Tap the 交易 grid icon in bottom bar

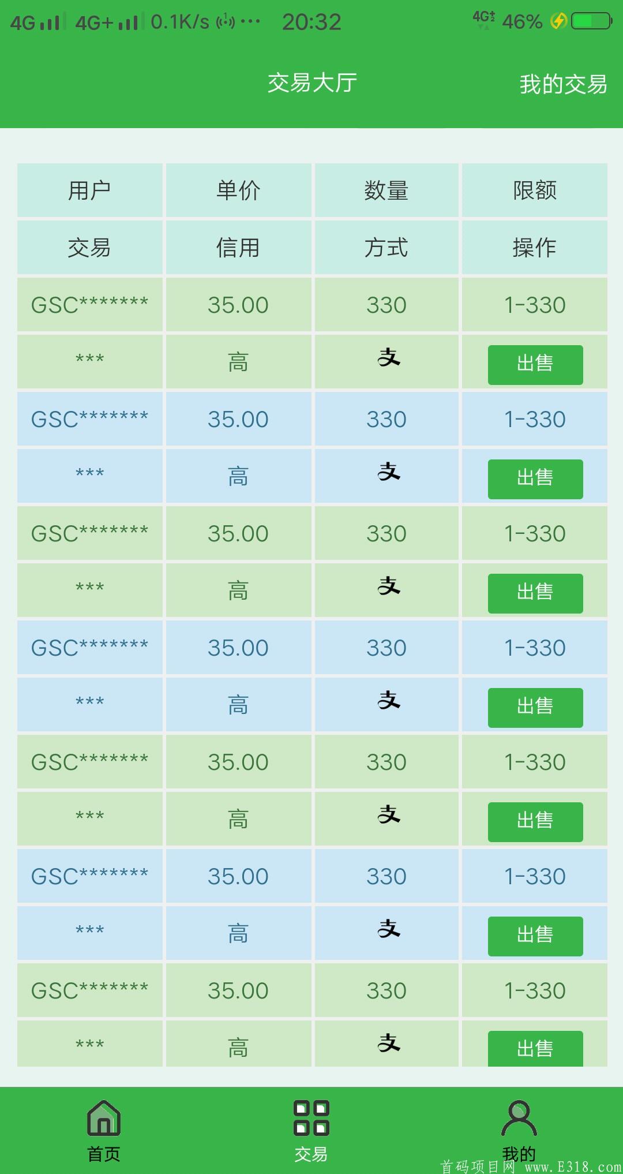point(311,1117)
